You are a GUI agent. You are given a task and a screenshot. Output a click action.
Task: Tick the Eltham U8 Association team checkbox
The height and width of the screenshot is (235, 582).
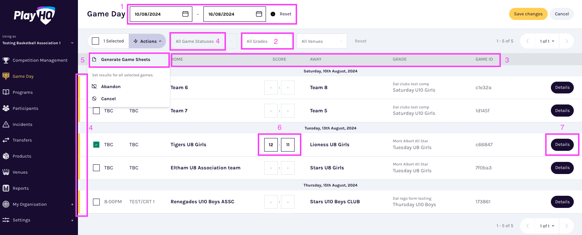tap(96, 168)
